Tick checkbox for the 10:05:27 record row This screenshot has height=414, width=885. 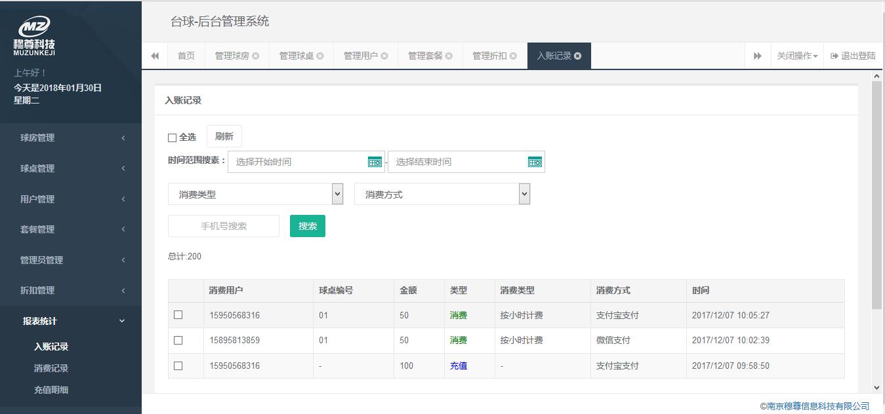(x=178, y=315)
